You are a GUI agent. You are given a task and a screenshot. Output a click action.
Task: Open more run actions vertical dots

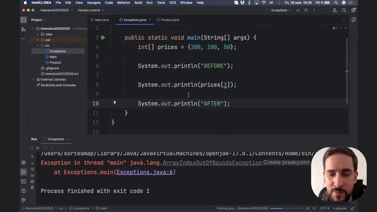coord(314,11)
